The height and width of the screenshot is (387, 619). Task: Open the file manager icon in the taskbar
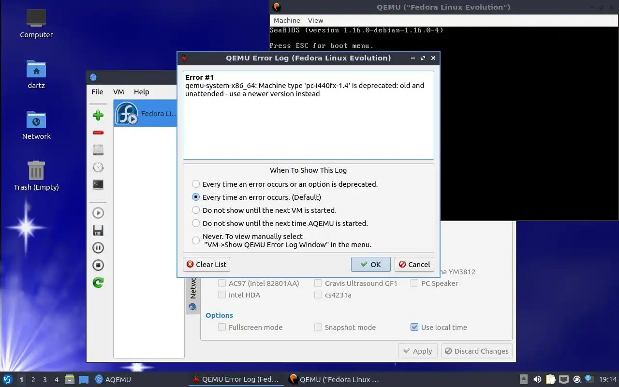pos(69,379)
